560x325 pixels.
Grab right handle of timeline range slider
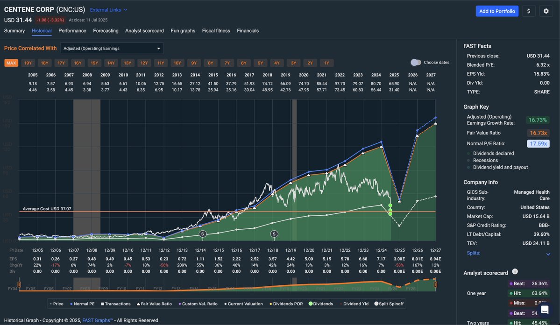coord(435,284)
